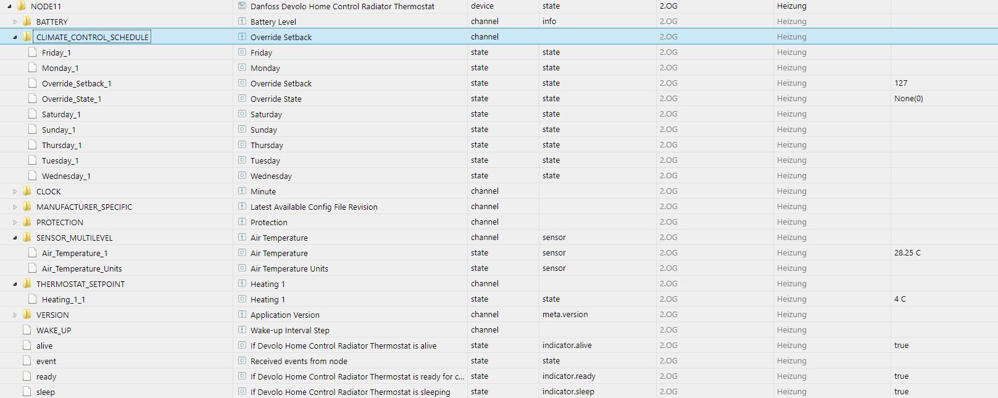Expand the BATTERY folder
This screenshot has width=998, height=398.
15,22
